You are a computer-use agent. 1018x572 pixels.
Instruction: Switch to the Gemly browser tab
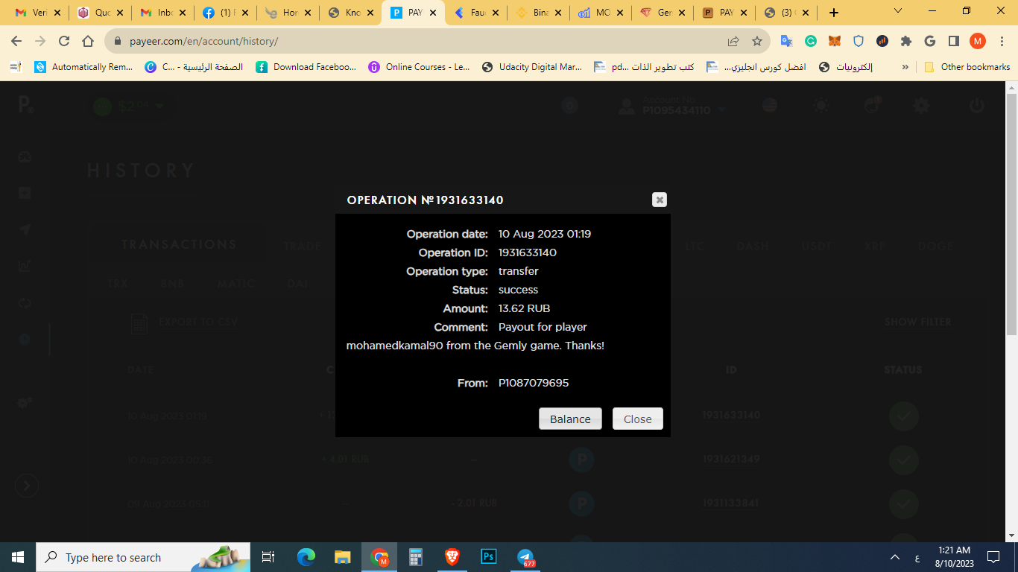pyautogui.click(x=663, y=13)
